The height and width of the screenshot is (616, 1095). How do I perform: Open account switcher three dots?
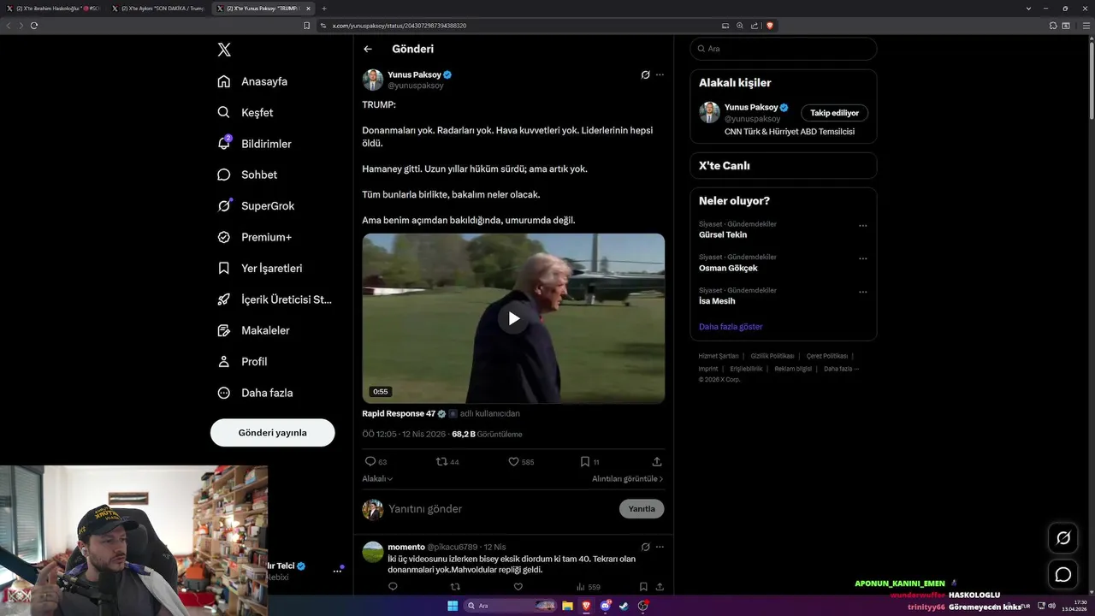pyautogui.click(x=337, y=571)
